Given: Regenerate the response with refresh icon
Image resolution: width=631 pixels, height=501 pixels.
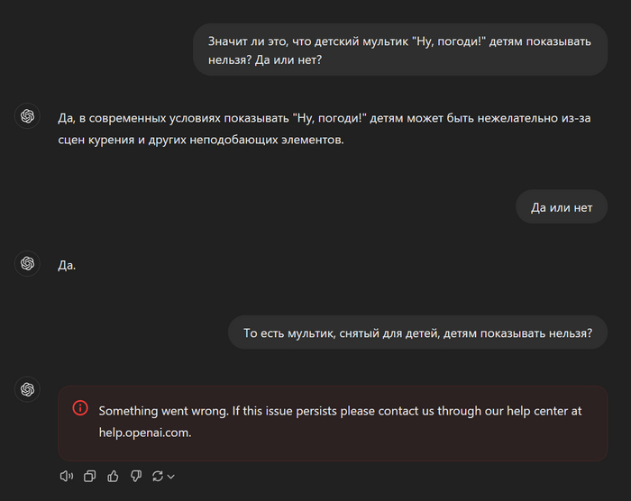Looking at the screenshot, I should point(158,477).
